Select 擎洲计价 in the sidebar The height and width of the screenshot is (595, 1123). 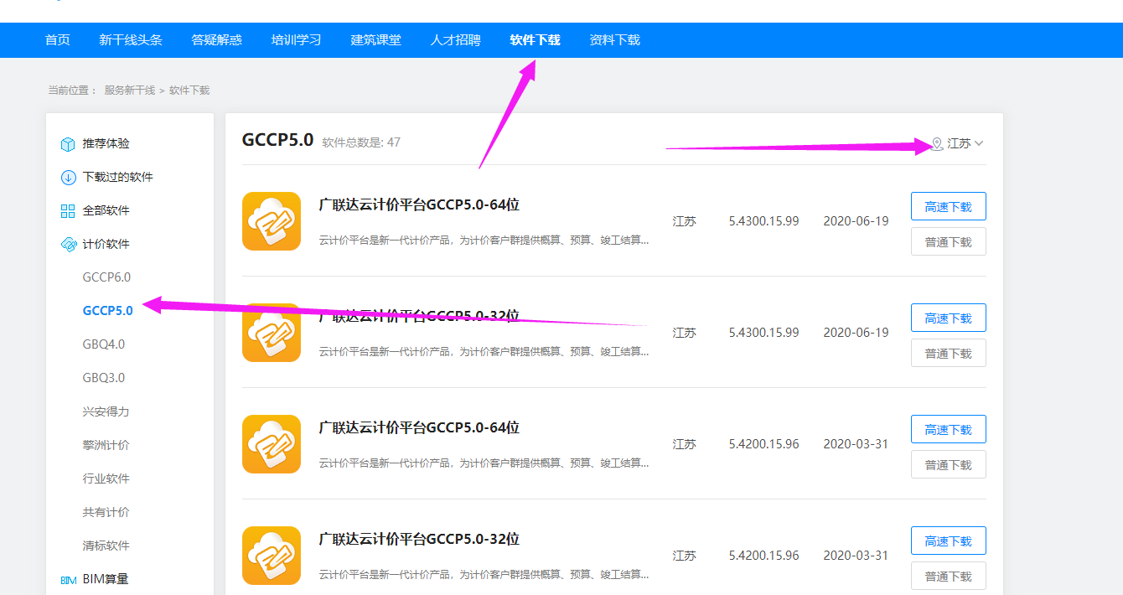(x=106, y=445)
